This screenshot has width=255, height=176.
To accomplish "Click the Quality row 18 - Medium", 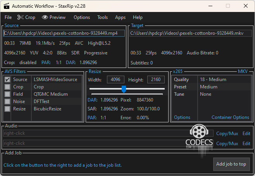I will pyautogui.click(x=212, y=80).
